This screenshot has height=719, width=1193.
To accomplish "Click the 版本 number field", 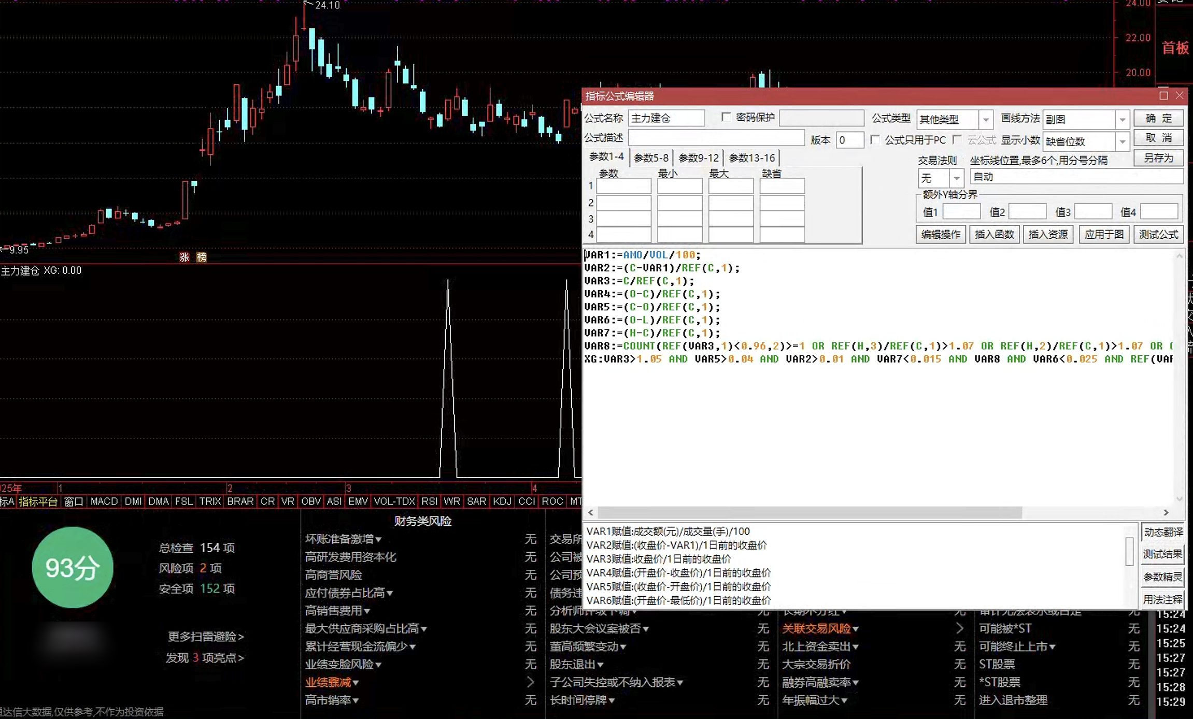I will 850,140.
